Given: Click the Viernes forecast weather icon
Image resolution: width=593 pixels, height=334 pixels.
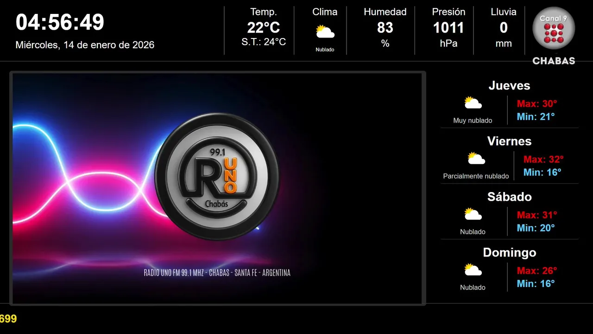Looking at the screenshot, I should [476, 158].
